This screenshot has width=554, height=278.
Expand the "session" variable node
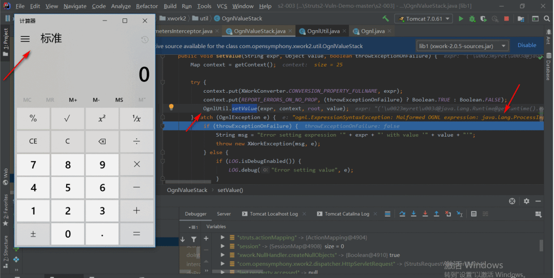223,246
